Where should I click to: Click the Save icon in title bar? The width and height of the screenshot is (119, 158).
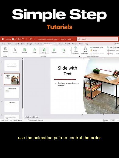click(x=19, y=39)
